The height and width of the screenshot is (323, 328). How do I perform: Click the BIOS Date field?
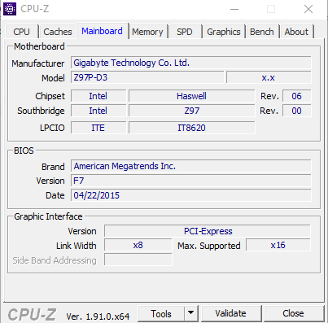coord(191,195)
